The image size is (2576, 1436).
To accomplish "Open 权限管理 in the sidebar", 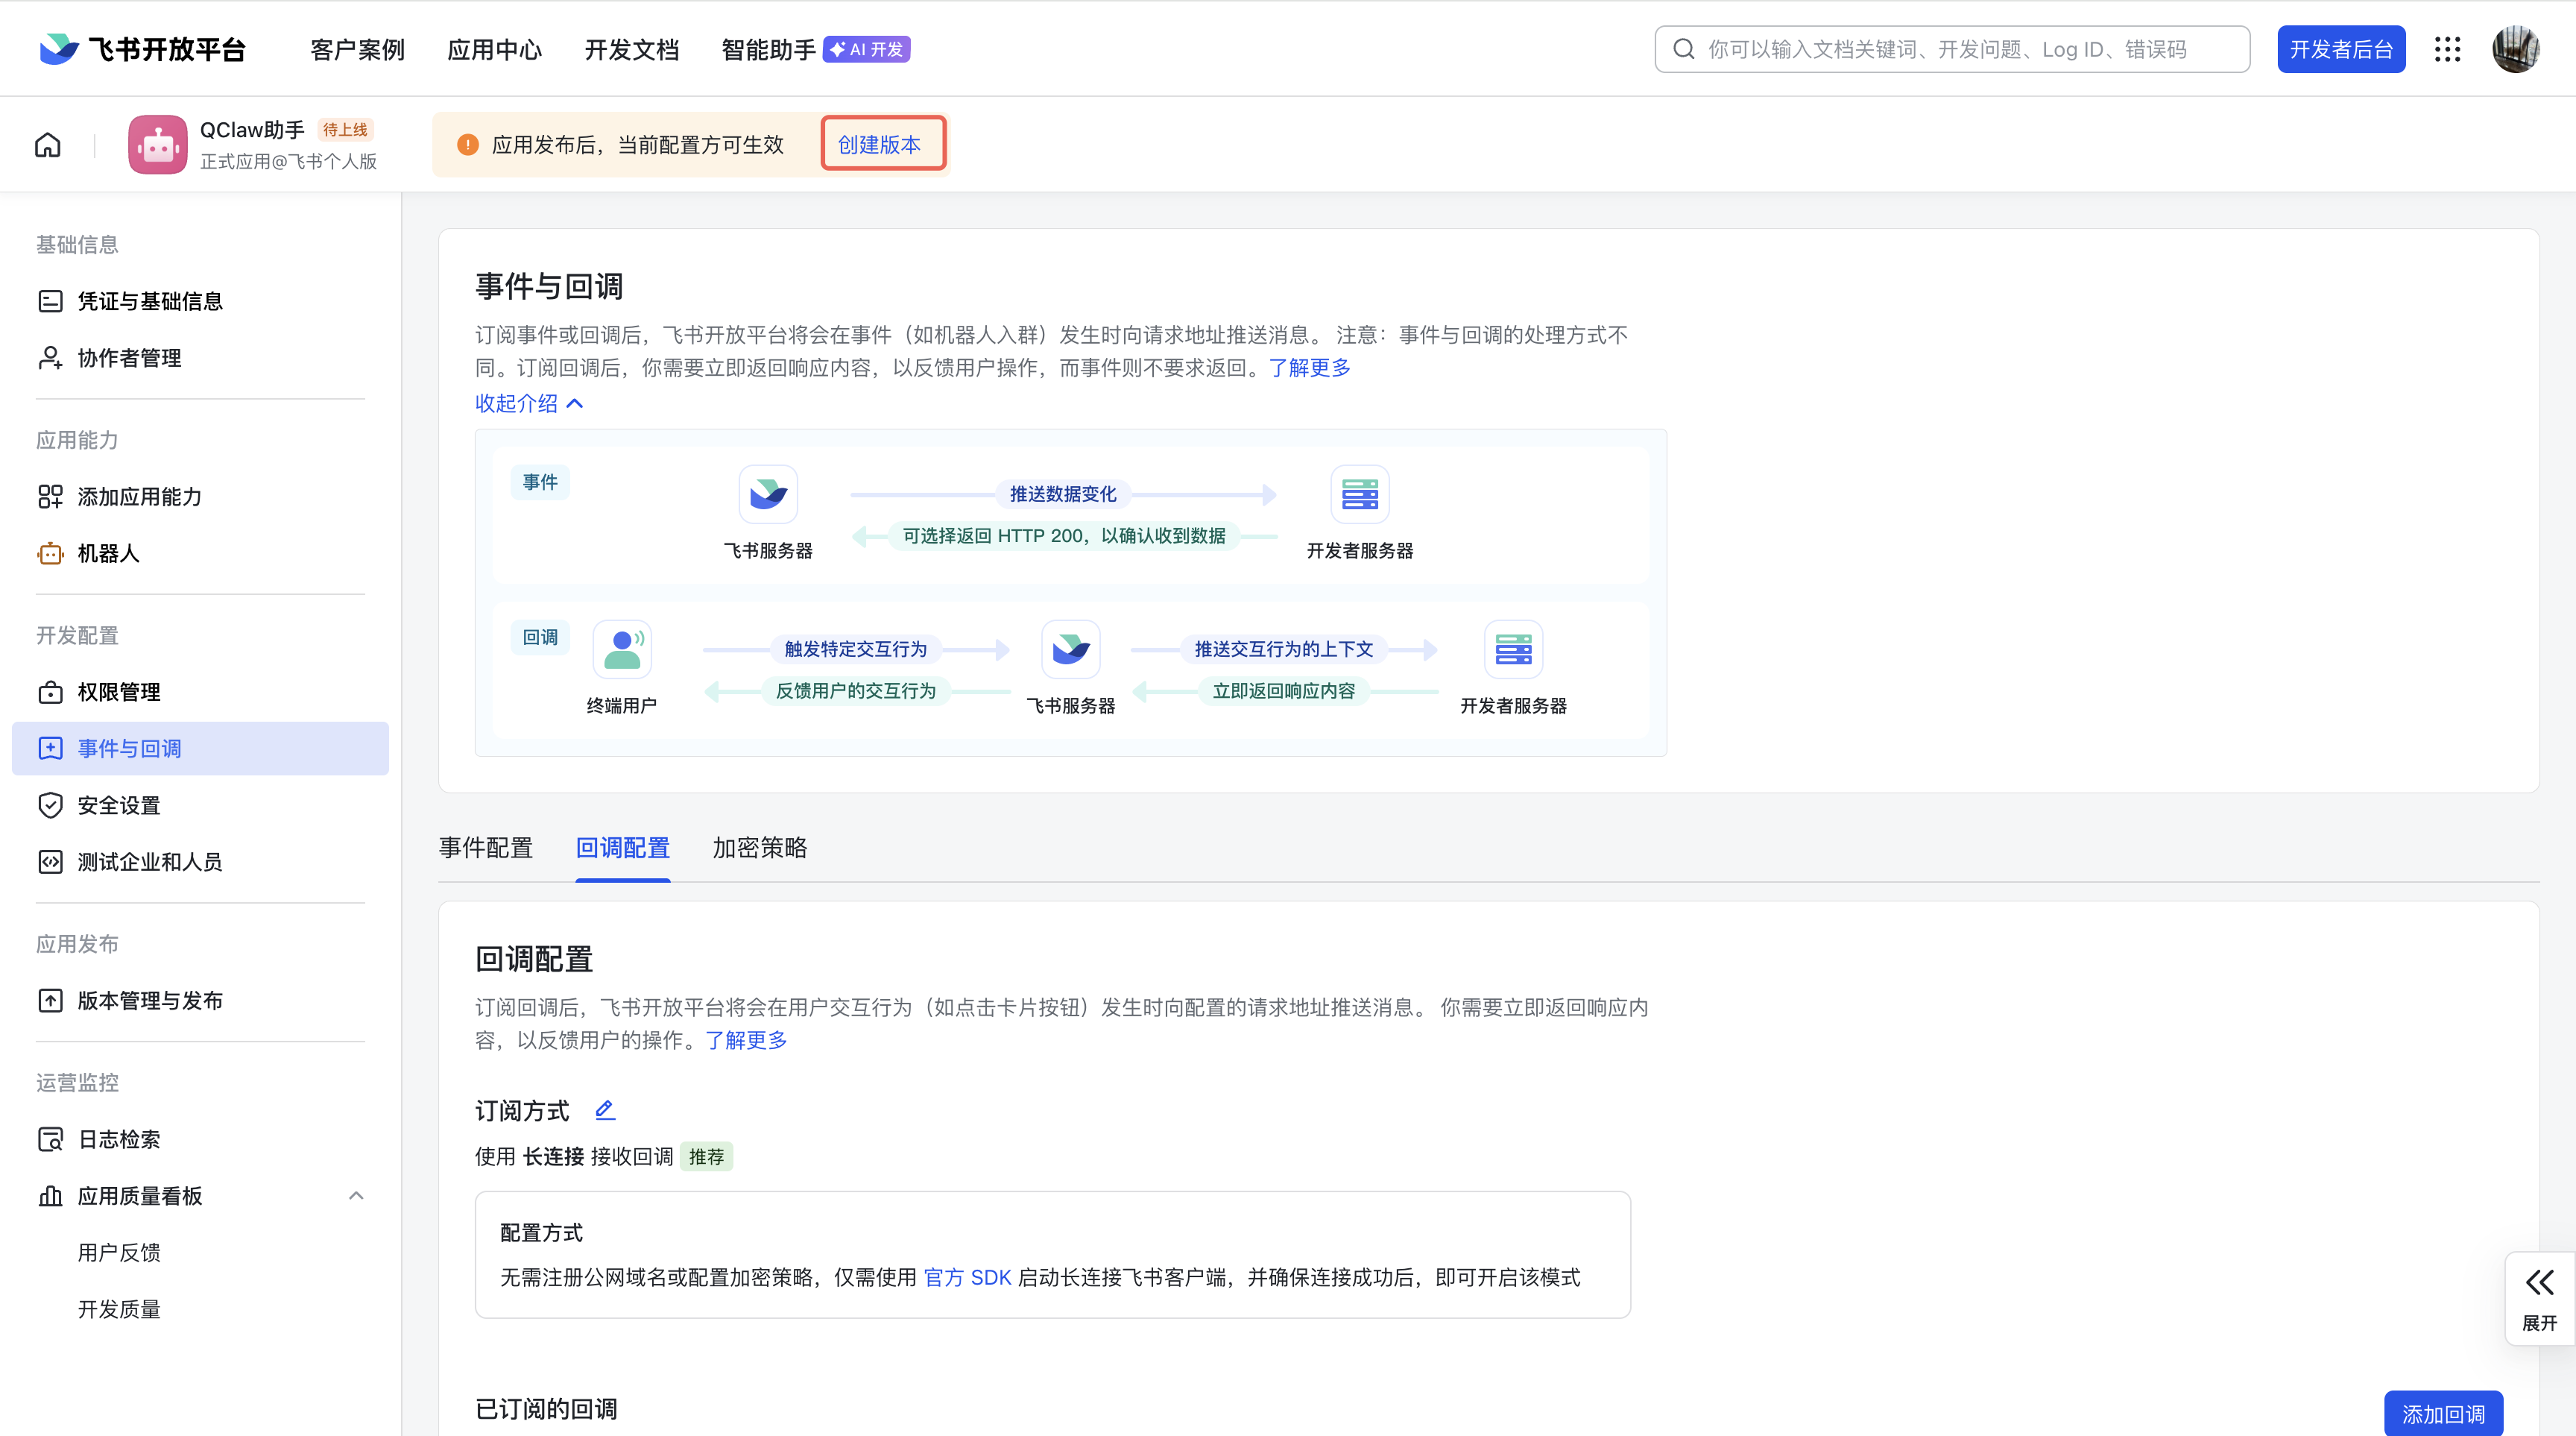I will 118,692.
